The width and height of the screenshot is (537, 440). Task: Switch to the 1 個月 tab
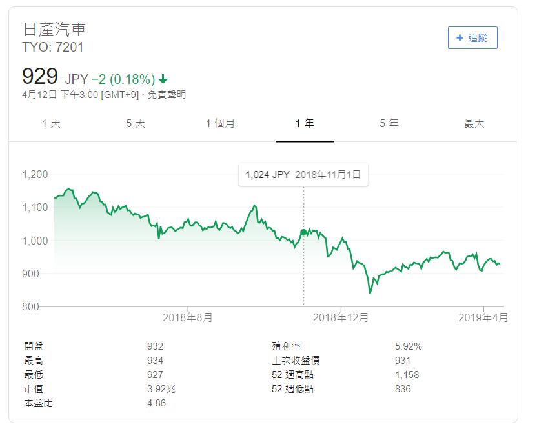click(x=220, y=123)
